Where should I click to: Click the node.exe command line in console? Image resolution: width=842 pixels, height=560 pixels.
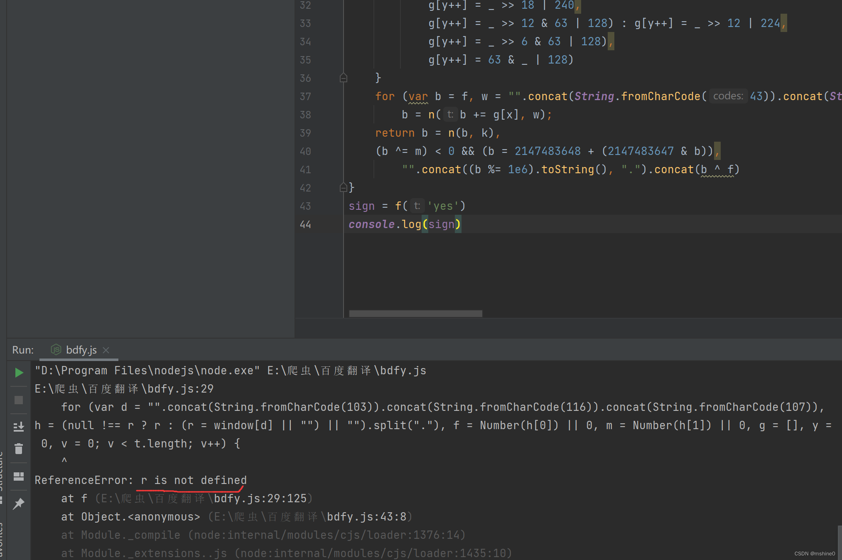tap(231, 371)
